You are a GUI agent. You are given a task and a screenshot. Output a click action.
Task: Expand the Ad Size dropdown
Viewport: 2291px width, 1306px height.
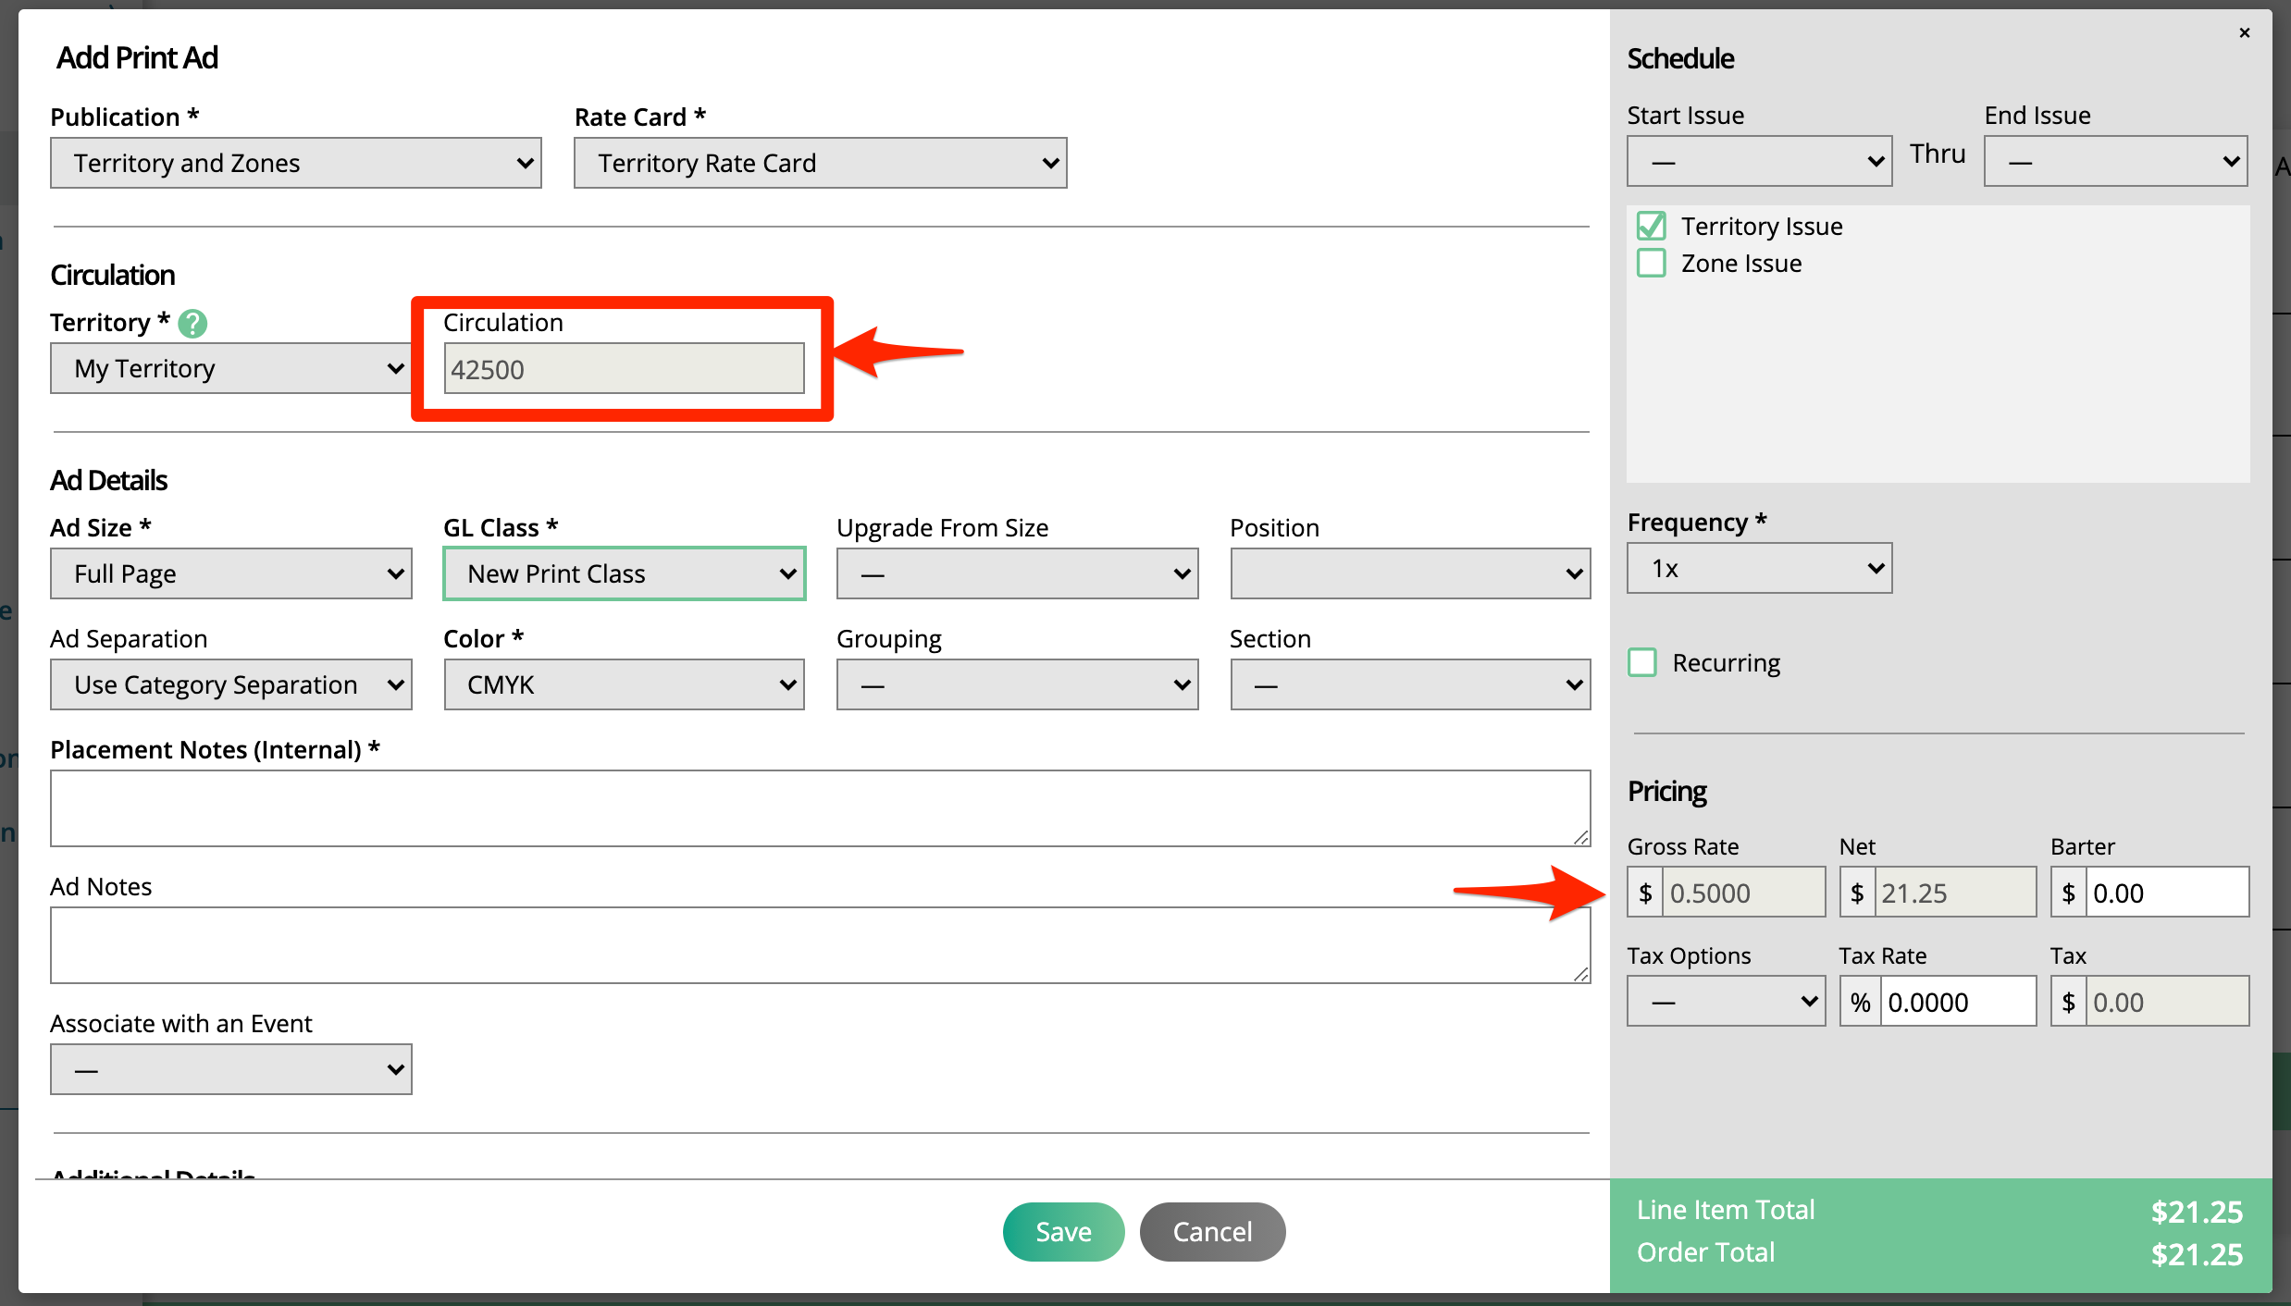231,574
